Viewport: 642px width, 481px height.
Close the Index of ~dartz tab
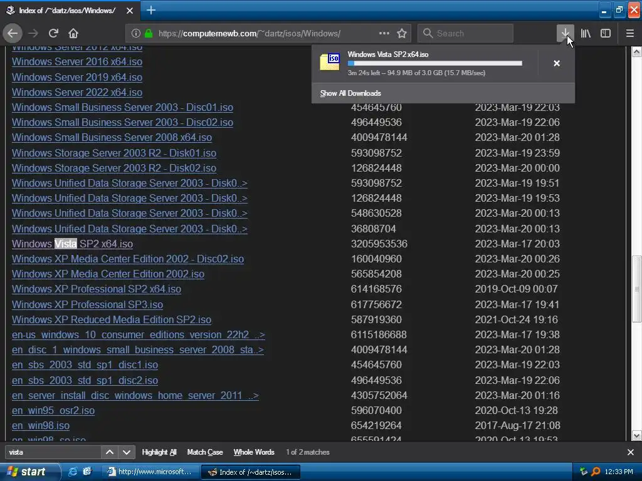[x=130, y=11]
